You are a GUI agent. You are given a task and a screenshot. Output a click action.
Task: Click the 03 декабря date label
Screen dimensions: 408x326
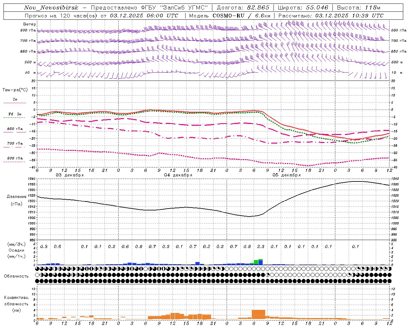click(70, 175)
